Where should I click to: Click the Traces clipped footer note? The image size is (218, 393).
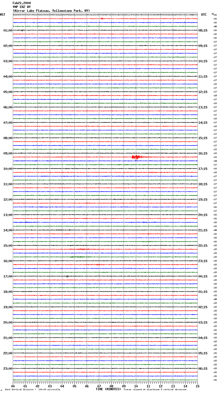[155, 390]
